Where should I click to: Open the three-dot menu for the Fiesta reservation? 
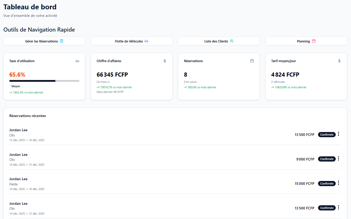click(x=338, y=183)
